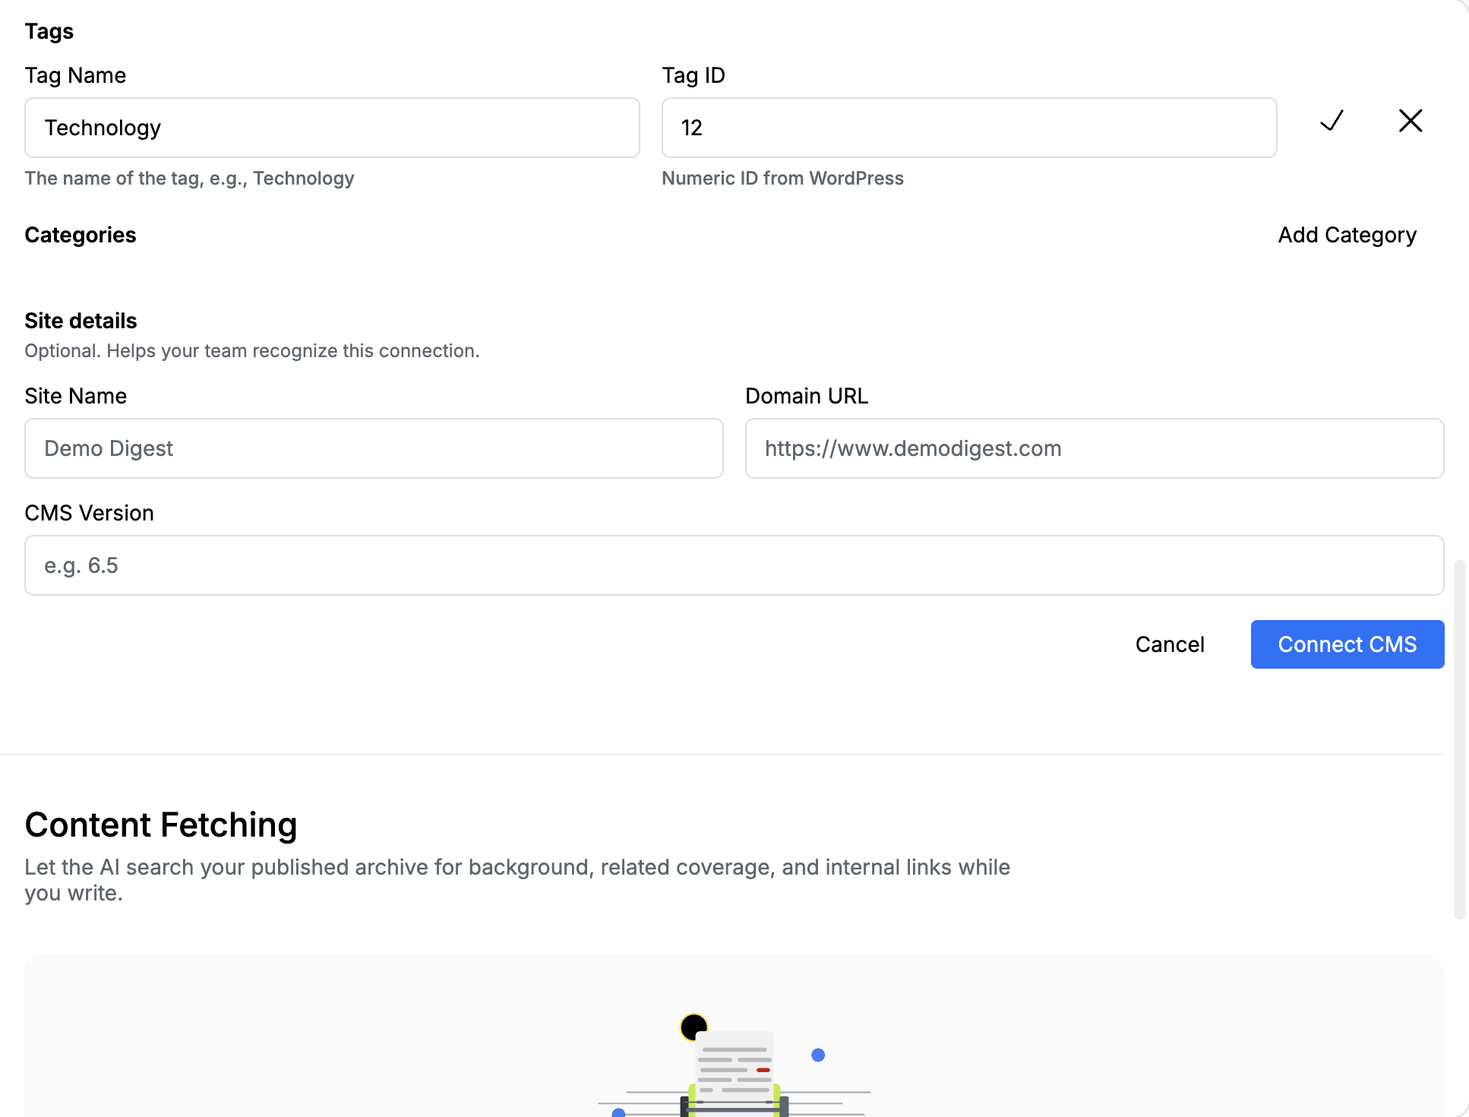Click the Tags section heading
The width and height of the screenshot is (1469, 1117).
click(x=49, y=31)
